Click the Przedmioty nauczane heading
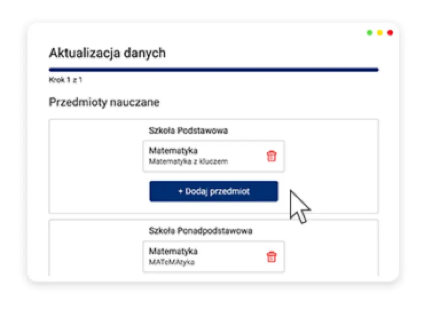 tap(104, 102)
